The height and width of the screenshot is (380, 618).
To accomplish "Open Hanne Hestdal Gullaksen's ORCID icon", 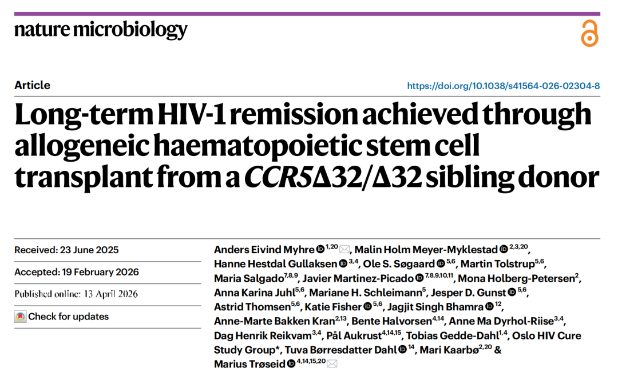I will coord(343,264).
